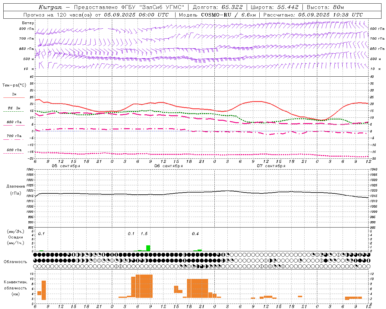Select the text 'Предоставлено ФГБУ "ЗапСиб УГМС"'
386x309 pixels.
point(129,7)
